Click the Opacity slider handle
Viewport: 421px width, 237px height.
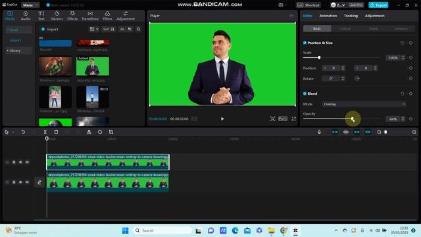353,118
